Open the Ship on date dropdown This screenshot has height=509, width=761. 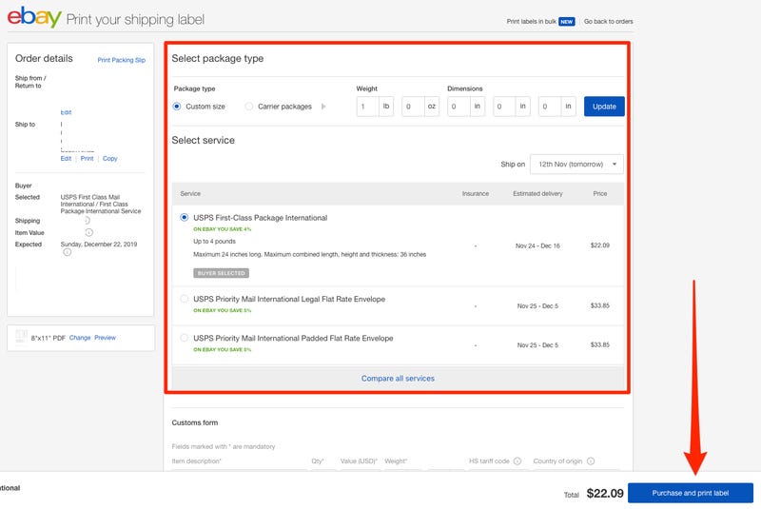(x=576, y=164)
